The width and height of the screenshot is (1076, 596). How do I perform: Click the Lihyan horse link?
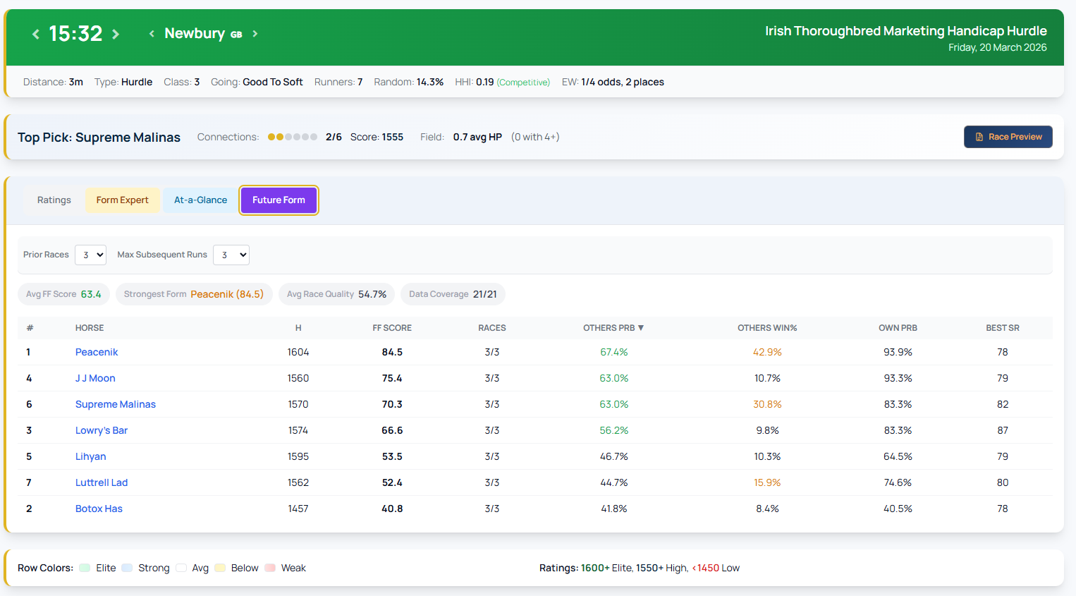[90, 456]
